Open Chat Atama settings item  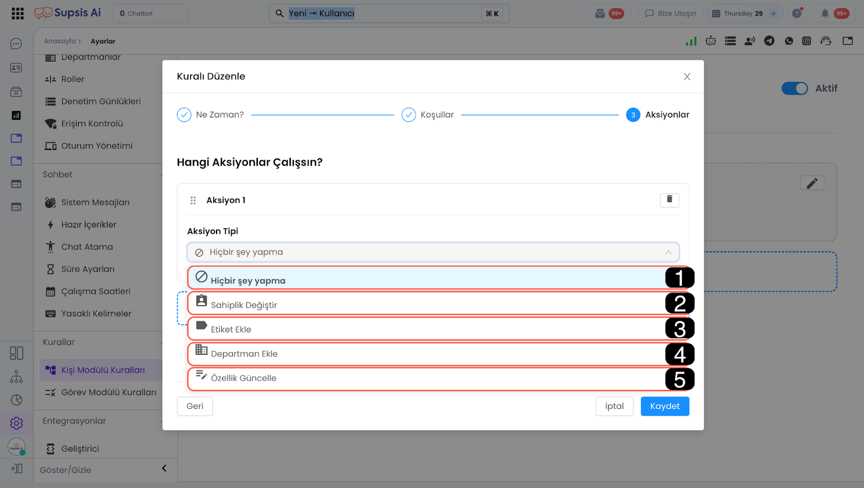pyautogui.click(x=87, y=247)
